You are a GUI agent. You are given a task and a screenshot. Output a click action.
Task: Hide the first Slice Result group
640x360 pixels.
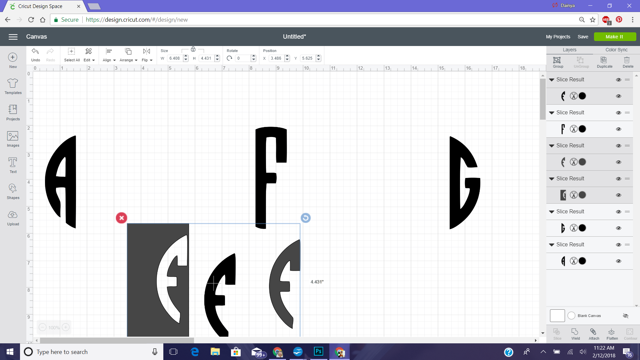(618, 80)
